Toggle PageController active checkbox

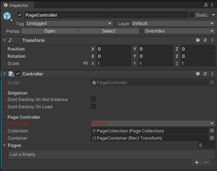(20, 15)
